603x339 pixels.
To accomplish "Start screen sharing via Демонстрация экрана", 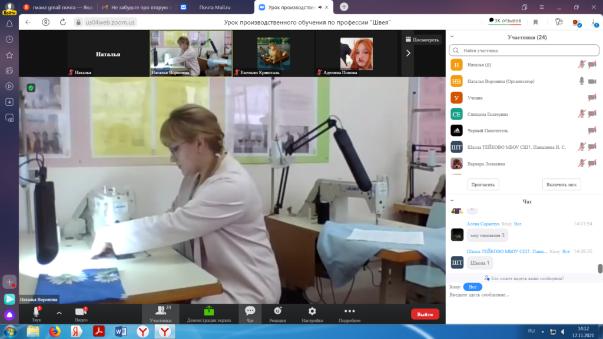I will coord(208,312).
